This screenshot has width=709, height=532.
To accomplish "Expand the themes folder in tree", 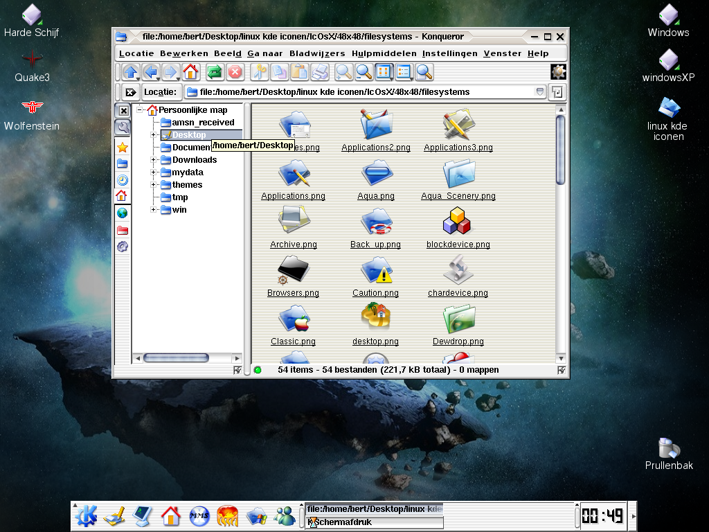I will 153,184.
